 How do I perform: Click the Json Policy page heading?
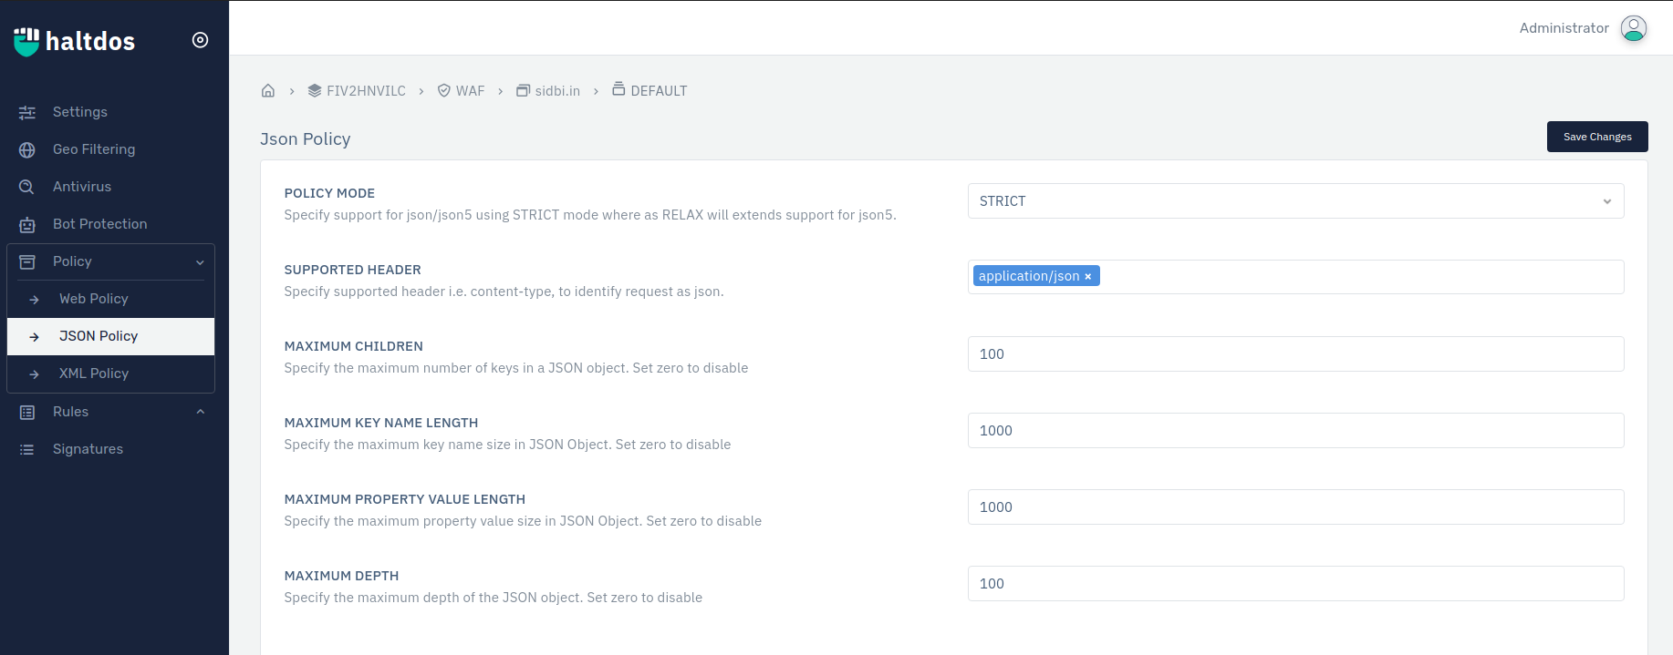click(306, 139)
